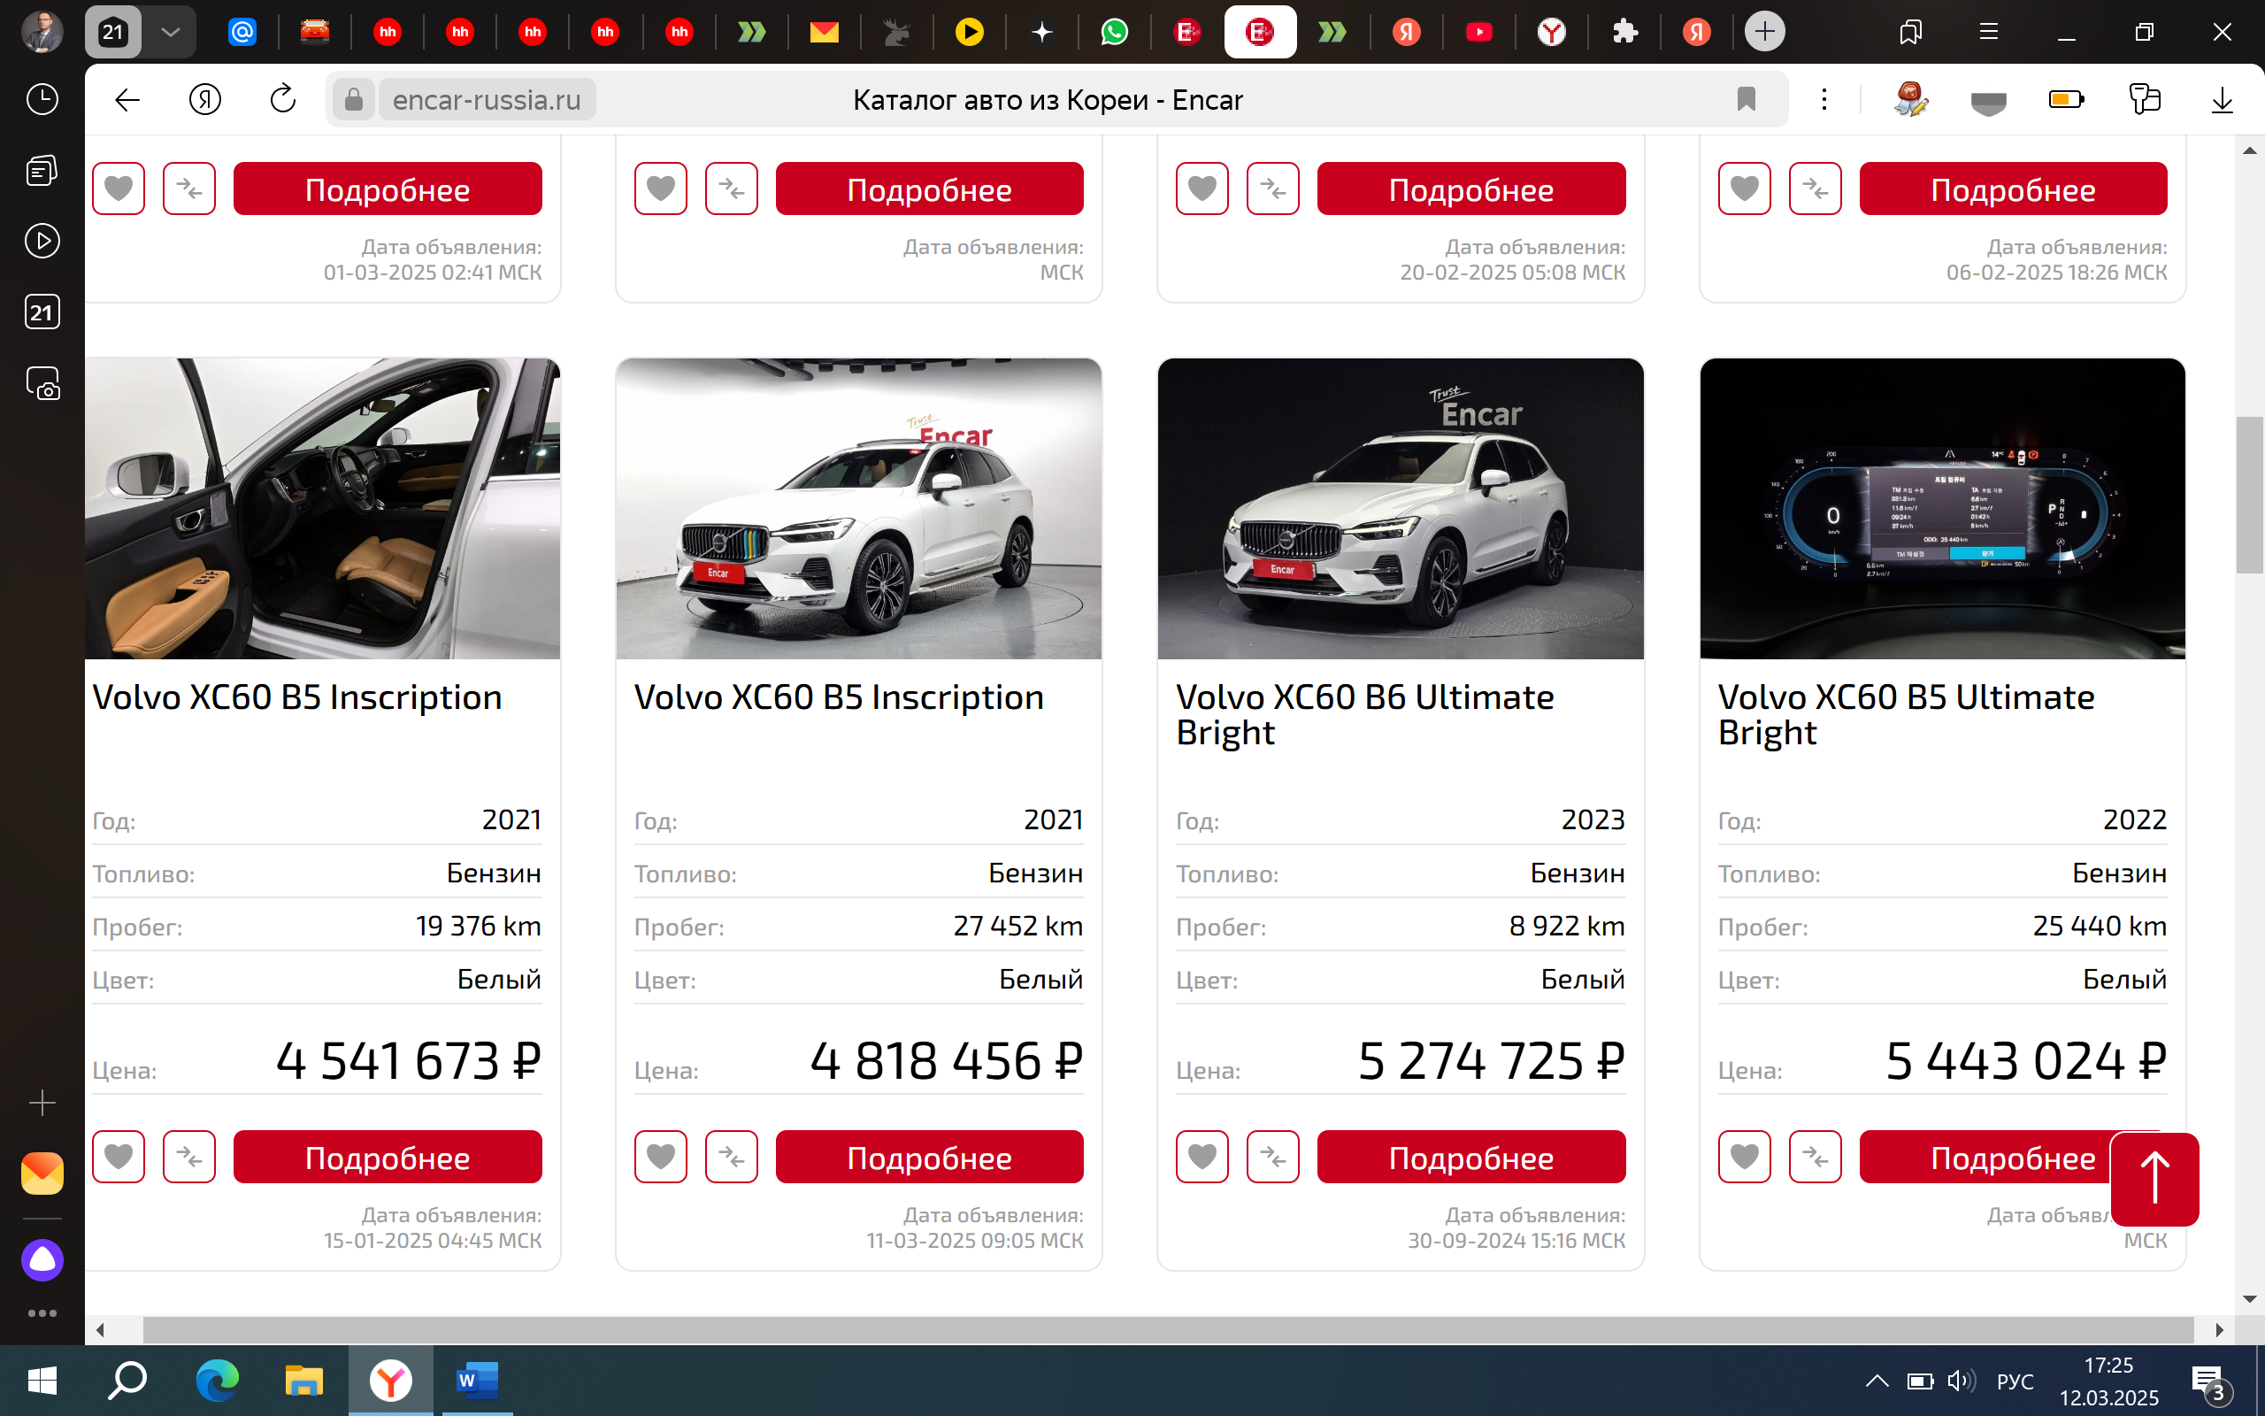Open 19 376 km Volvo XC60 B5 Inscription title
The height and width of the screenshot is (1416, 2265).
pyautogui.click(x=296, y=696)
